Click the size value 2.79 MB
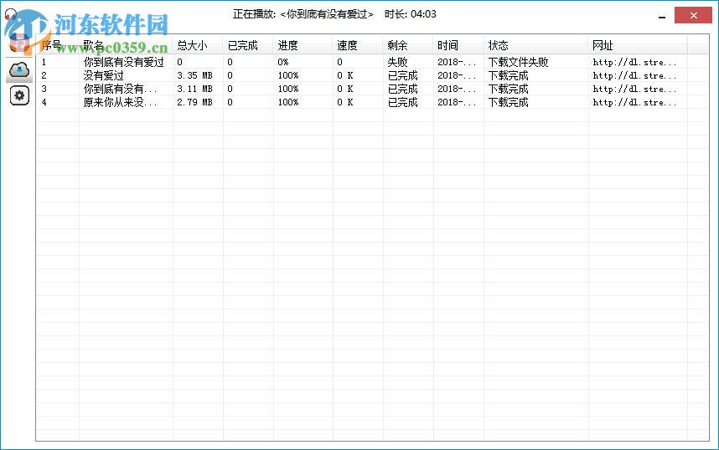The height and width of the screenshot is (450, 719). tap(194, 102)
